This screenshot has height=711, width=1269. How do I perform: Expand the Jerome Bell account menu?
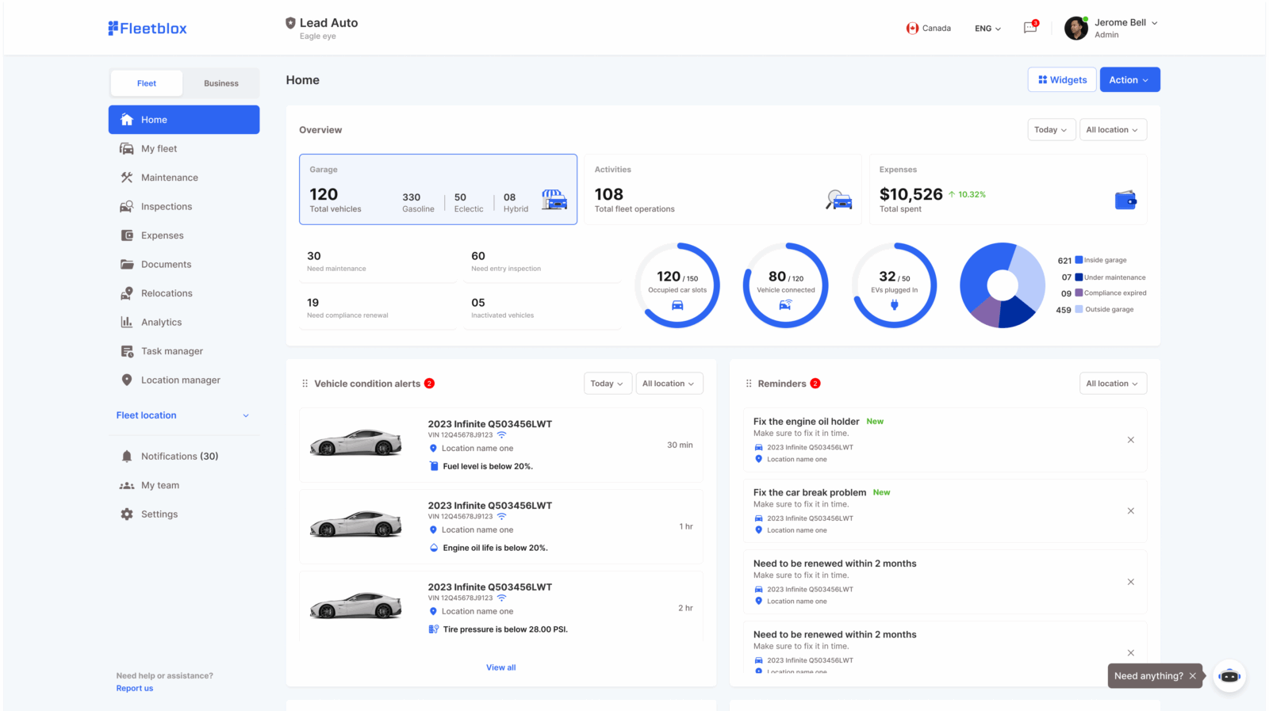(x=1155, y=23)
